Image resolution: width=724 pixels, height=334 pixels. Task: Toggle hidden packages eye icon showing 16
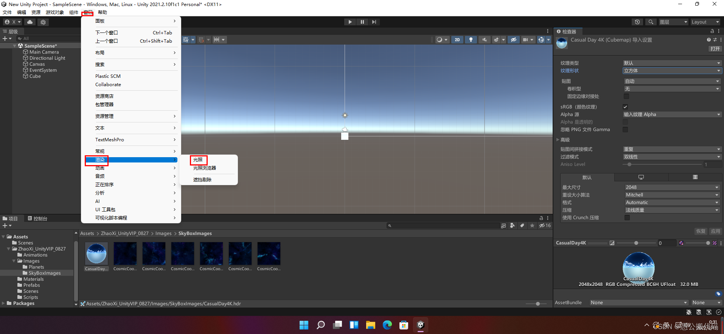pyautogui.click(x=545, y=226)
